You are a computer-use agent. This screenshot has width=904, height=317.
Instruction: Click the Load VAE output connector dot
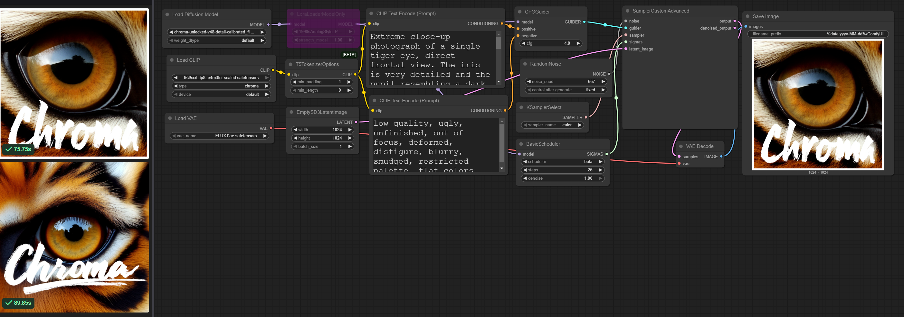point(271,128)
